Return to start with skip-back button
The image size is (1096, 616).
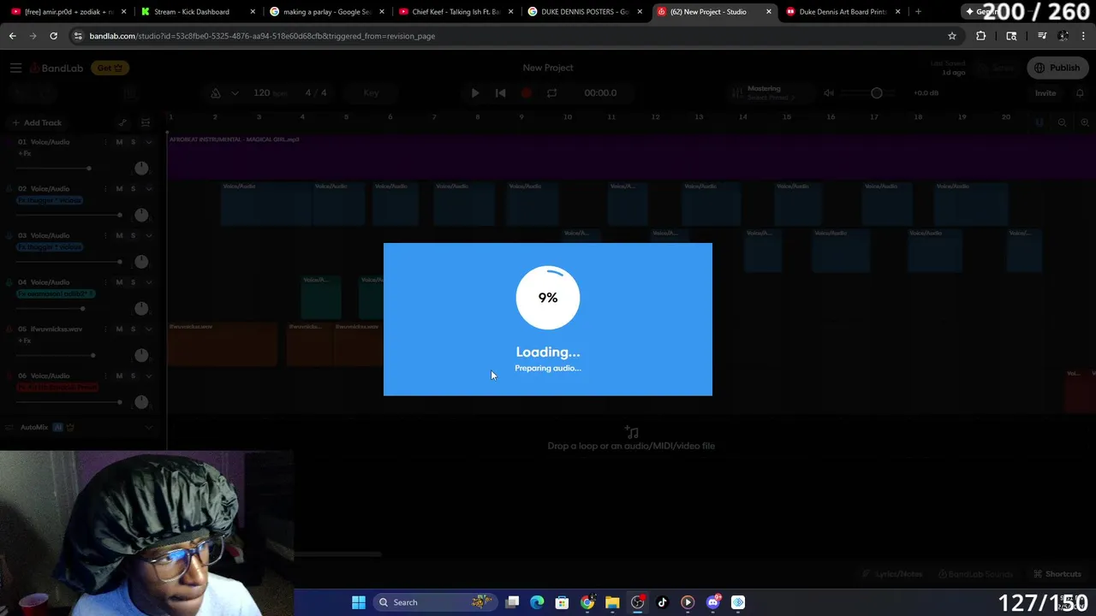coord(501,92)
